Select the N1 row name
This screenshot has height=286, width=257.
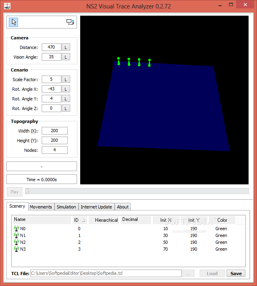coord(23,235)
